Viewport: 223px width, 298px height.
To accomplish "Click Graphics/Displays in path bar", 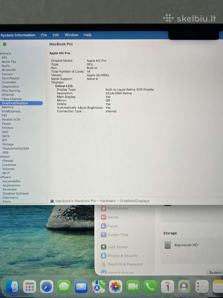I will coord(134,201).
